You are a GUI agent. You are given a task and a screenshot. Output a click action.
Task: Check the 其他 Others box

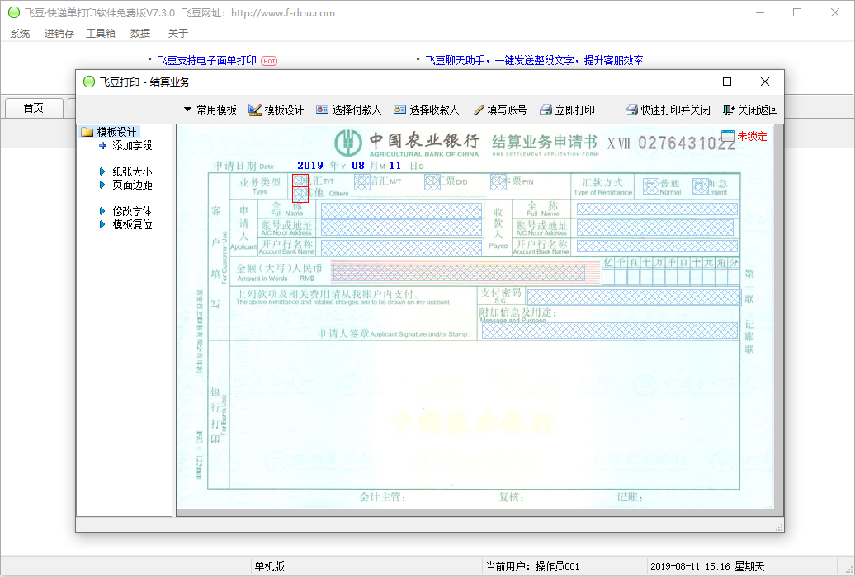click(x=300, y=195)
